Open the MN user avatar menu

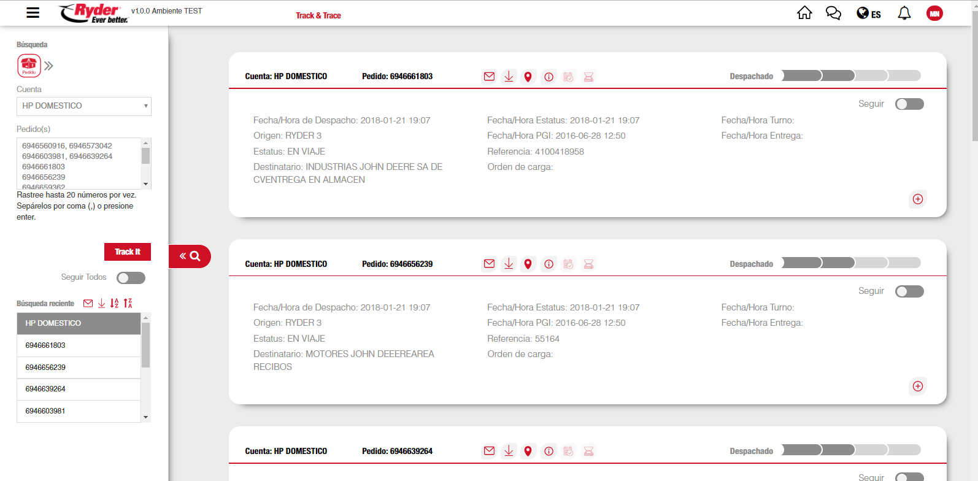pos(934,13)
